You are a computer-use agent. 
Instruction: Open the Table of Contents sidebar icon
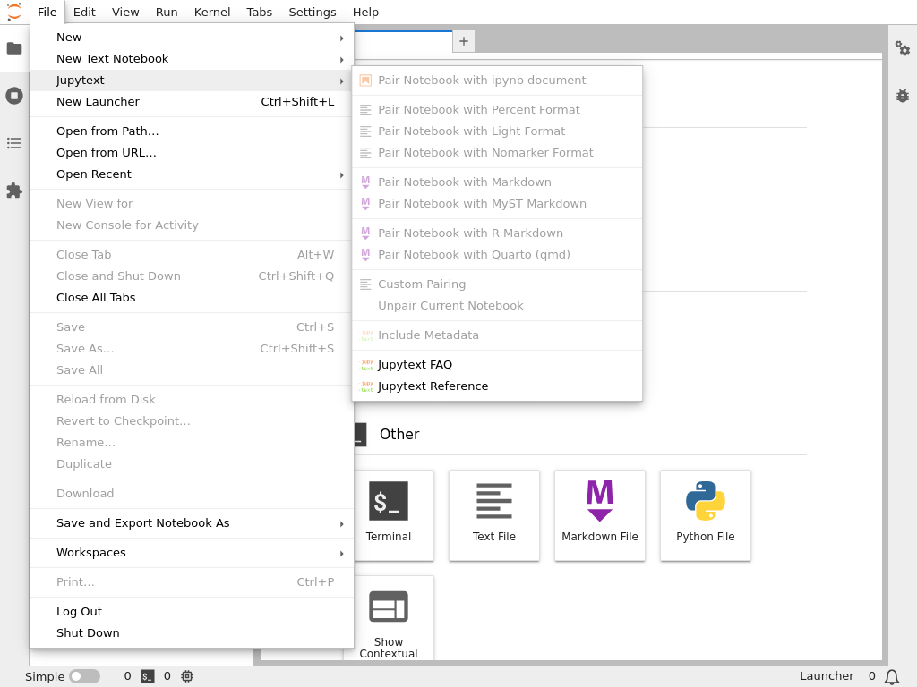pyautogui.click(x=14, y=143)
